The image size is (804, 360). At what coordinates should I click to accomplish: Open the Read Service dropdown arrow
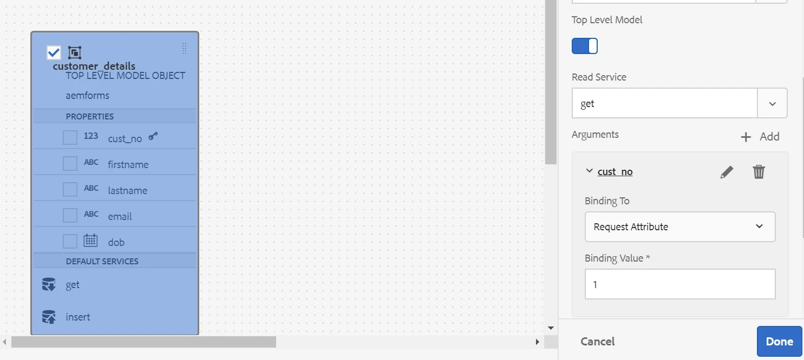point(772,103)
